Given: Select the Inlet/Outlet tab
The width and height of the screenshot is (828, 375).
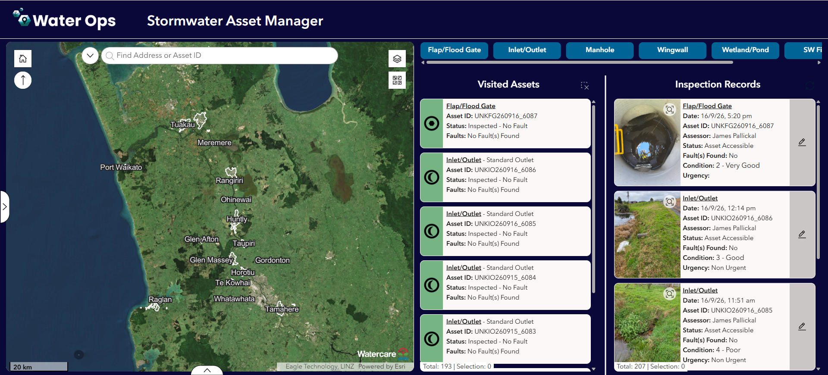Looking at the screenshot, I should (x=527, y=50).
